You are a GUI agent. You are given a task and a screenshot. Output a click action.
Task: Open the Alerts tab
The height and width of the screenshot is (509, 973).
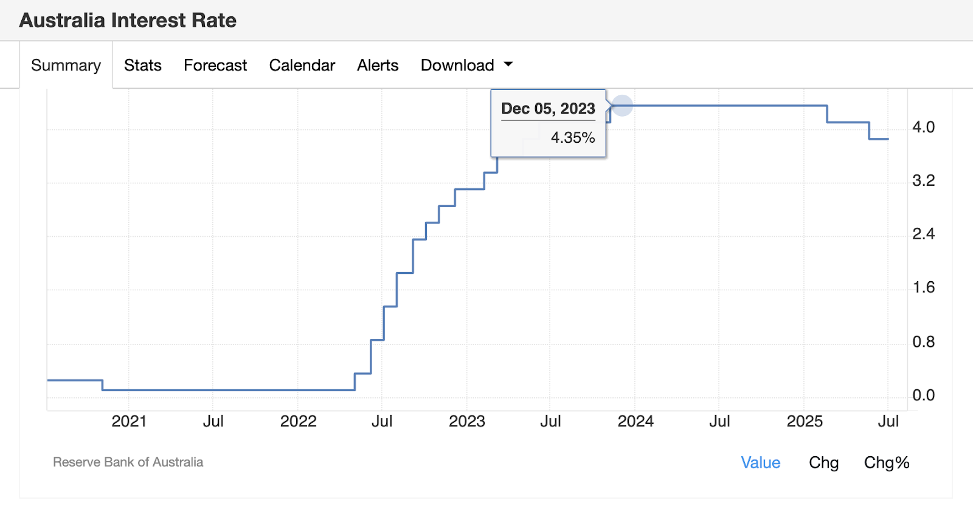[x=378, y=65]
